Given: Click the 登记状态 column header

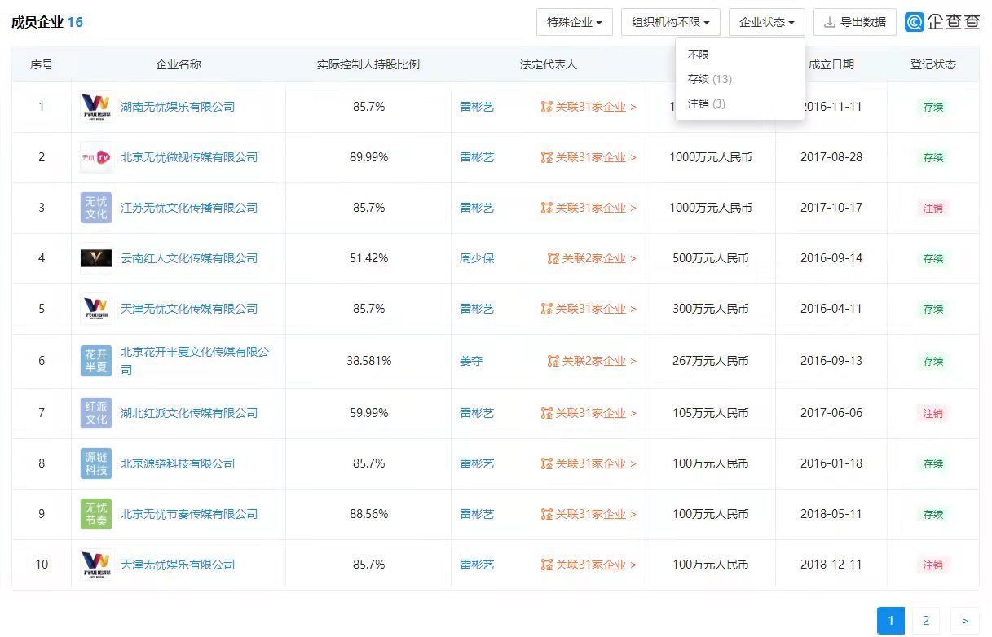Looking at the screenshot, I should 933,64.
